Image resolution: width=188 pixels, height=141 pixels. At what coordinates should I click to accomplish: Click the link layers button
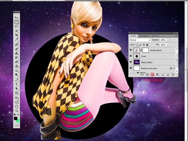(x=142, y=75)
